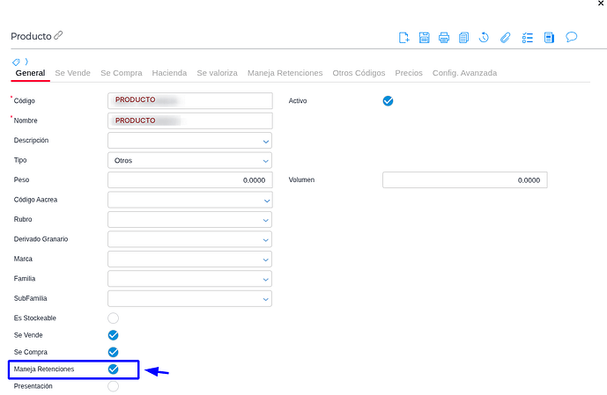Open the history clock icon
This screenshot has height=395, width=607.
pyautogui.click(x=484, y=37)
